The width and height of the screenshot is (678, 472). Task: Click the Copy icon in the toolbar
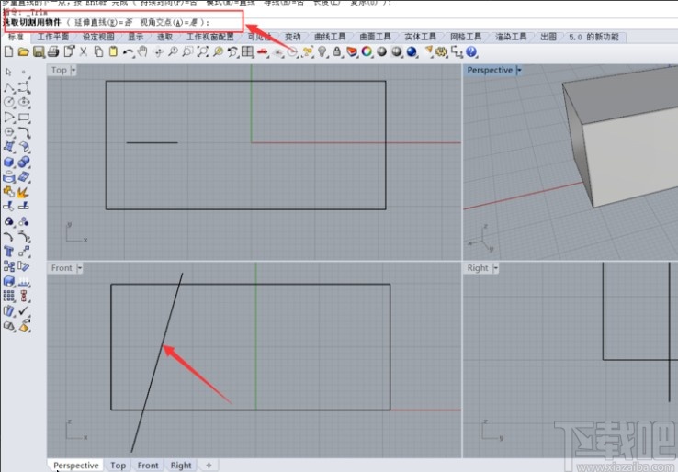click(98, 52)
